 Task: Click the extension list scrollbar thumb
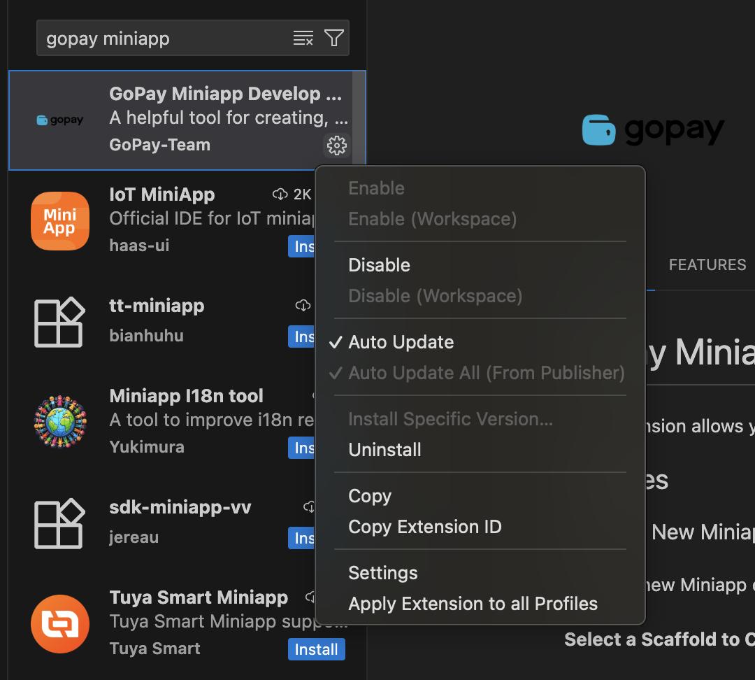tap(359, 118)
